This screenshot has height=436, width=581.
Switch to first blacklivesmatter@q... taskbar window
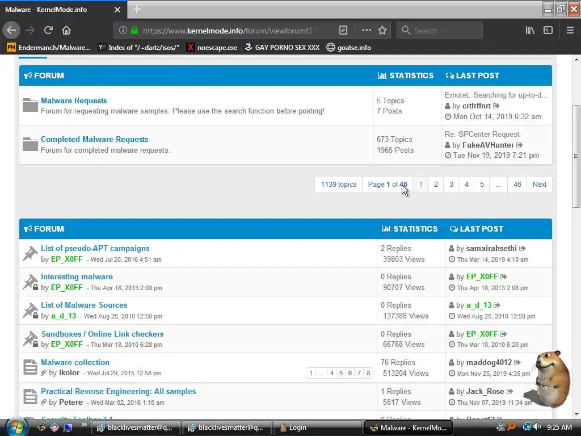point(136,427)
